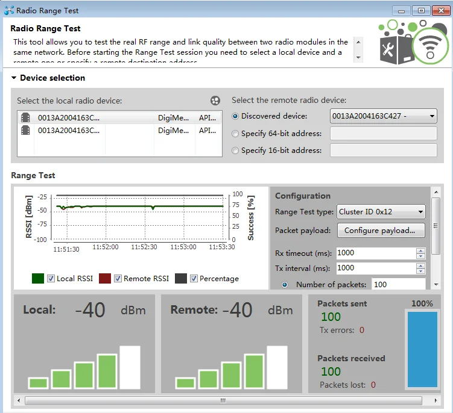The height and width of the screenshot is (413, 453).
Task: Click the Configure payload button
Action: pos(380,231)
